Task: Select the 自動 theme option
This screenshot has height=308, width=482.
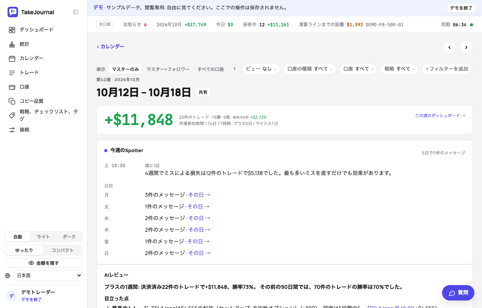Action: coord(18,237)
